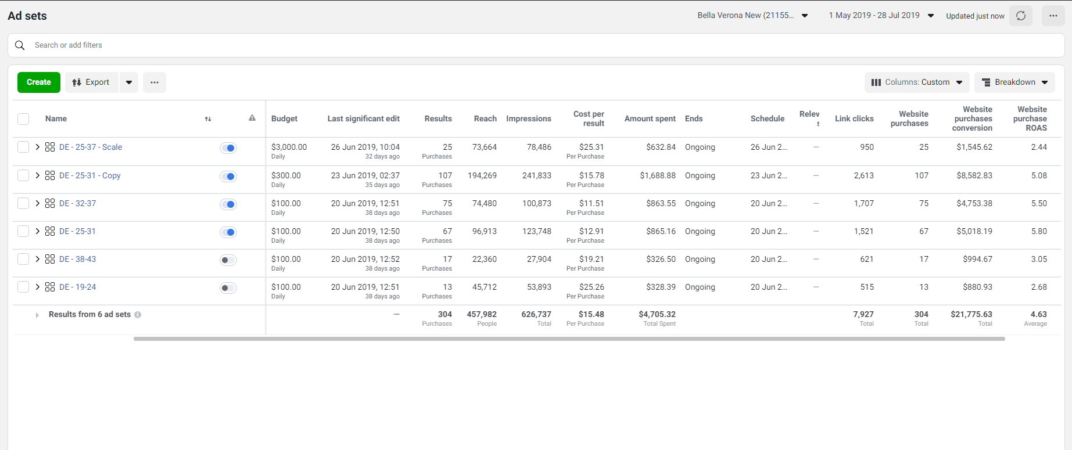Viewport: 1072px width, 450px height.
Task: Sort by the Impressions column header
Action: point(529,119)
